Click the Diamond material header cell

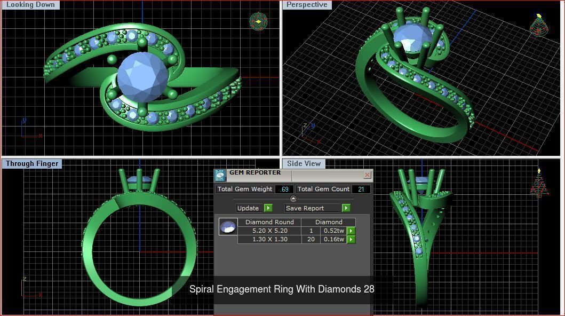point(329,222)
